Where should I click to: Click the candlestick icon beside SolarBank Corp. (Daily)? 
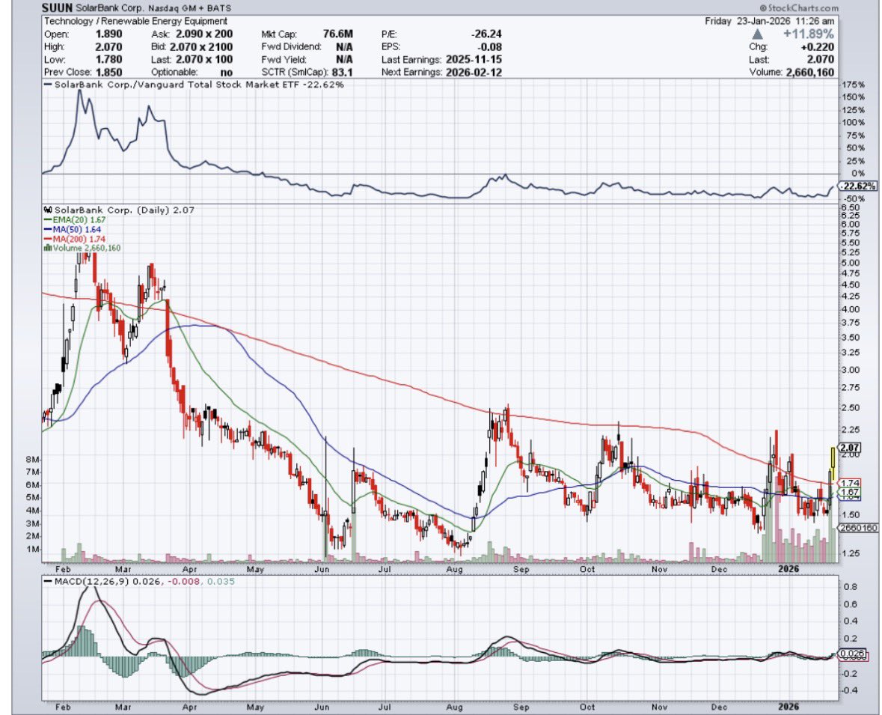(x=49, y=210)
